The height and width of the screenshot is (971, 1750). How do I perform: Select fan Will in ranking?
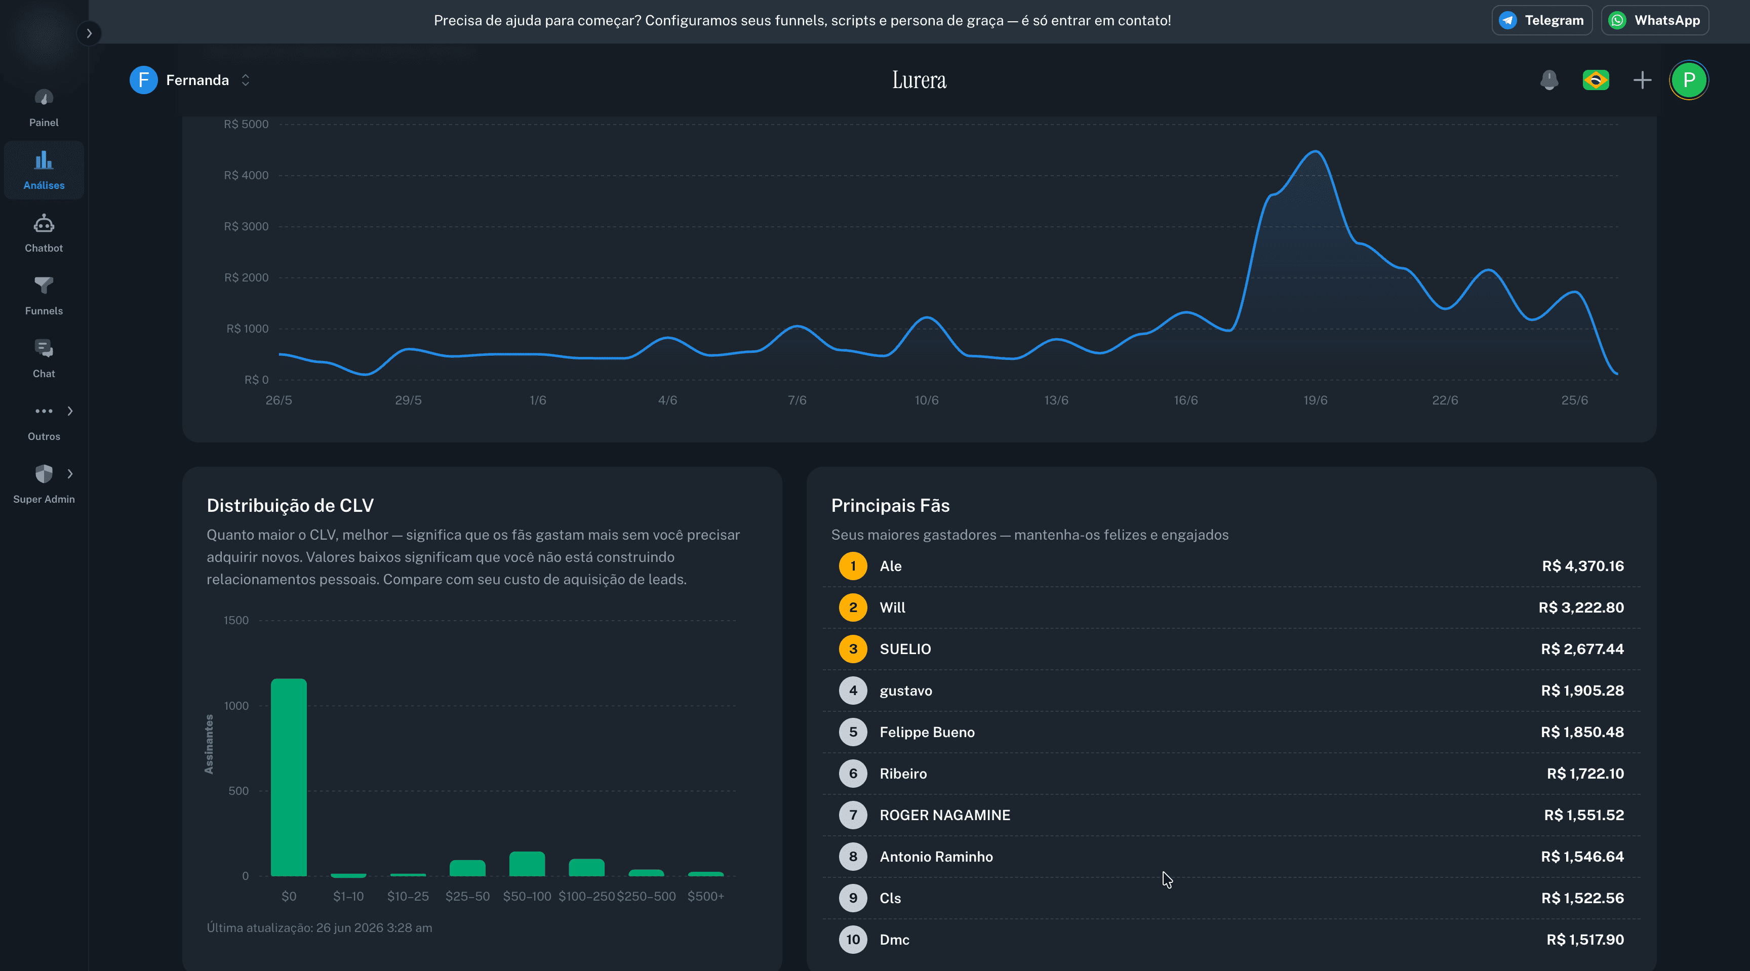point(1231,608)
